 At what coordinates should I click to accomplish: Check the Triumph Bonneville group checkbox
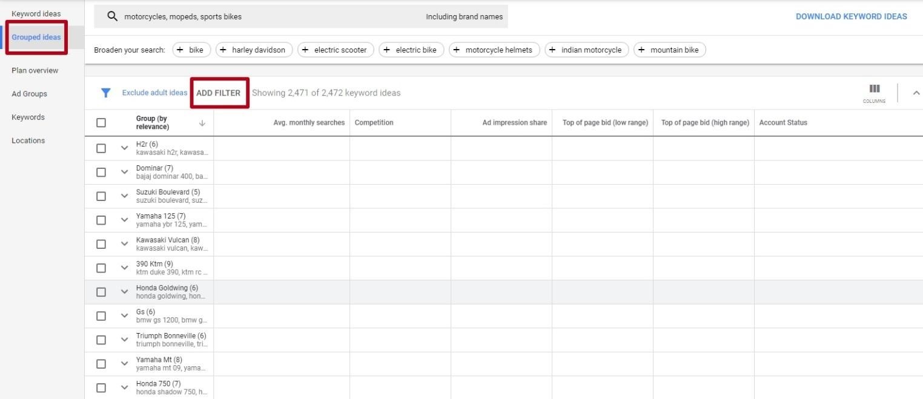(x=101, y=340)
